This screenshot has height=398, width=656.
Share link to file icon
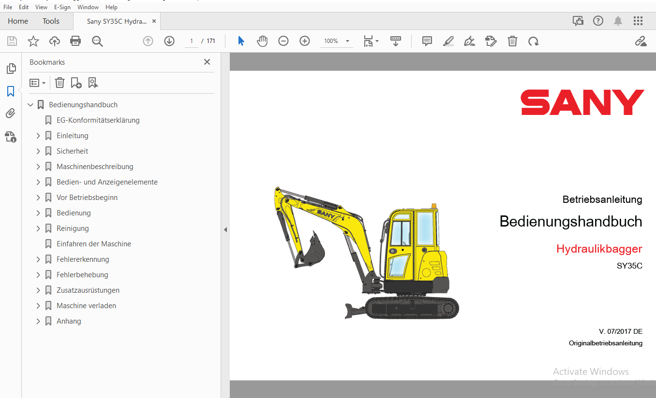(x=641, y=41)
